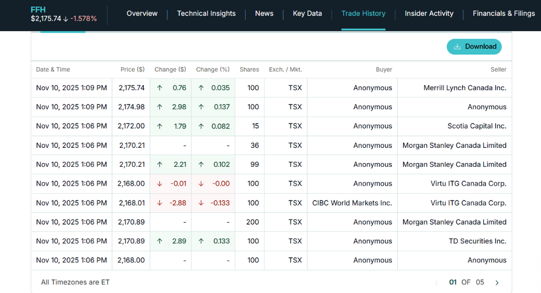Open Insider Activity tab
Screen dimensions: 541x293
click(x=429, y=14)
